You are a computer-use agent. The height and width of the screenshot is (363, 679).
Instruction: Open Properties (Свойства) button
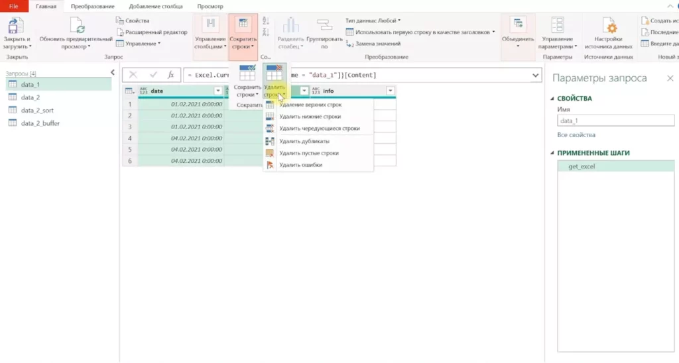click(133, 21)
